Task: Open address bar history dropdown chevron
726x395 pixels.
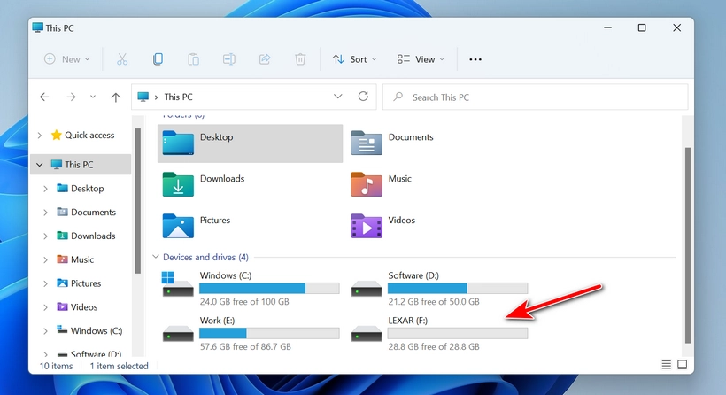Action: (x=338, y=97)
